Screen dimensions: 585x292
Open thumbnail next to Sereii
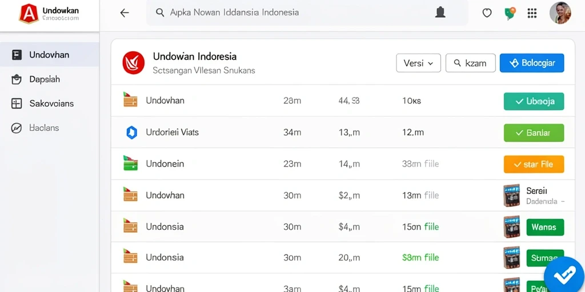(x=511, y=195)
